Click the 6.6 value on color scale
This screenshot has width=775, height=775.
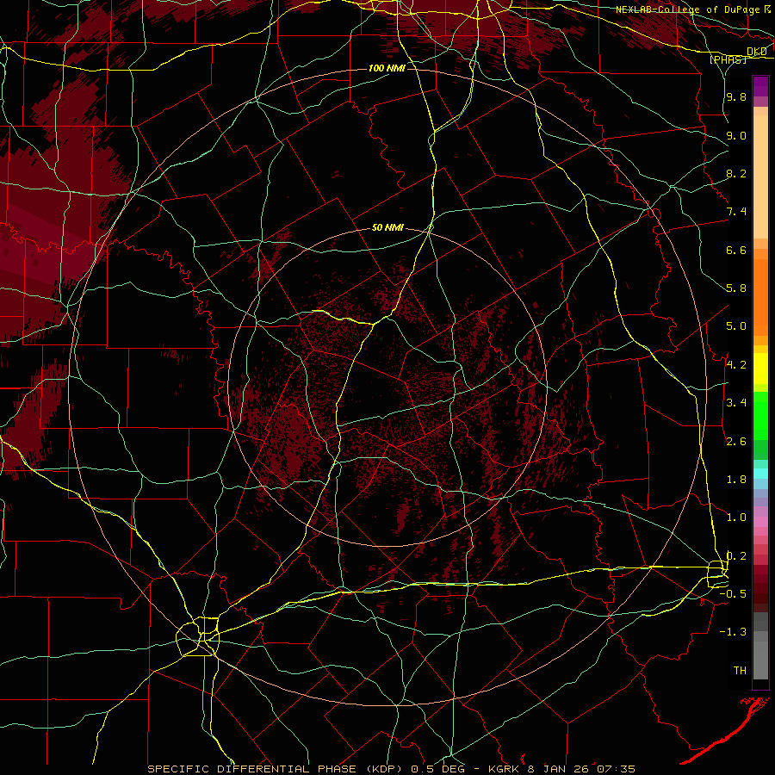736,251
